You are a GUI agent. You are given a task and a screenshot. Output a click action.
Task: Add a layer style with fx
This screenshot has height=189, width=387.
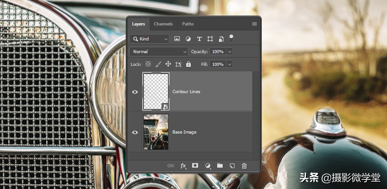[183, 166]
